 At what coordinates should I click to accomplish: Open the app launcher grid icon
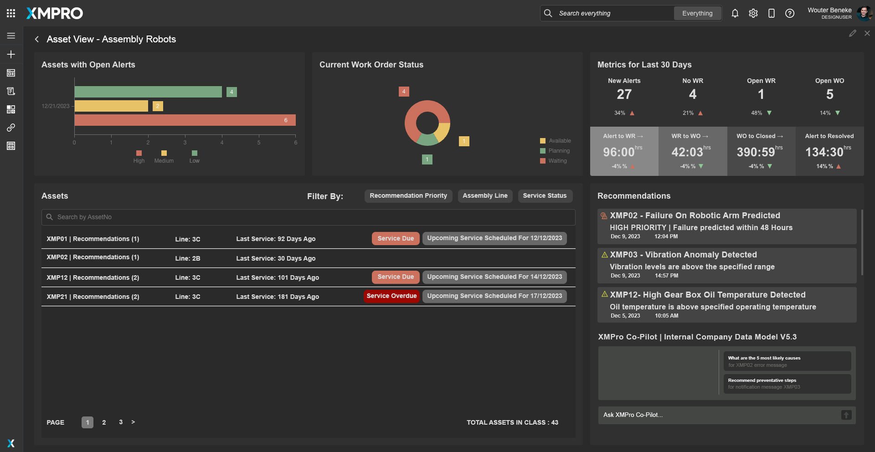click(11, 13)
